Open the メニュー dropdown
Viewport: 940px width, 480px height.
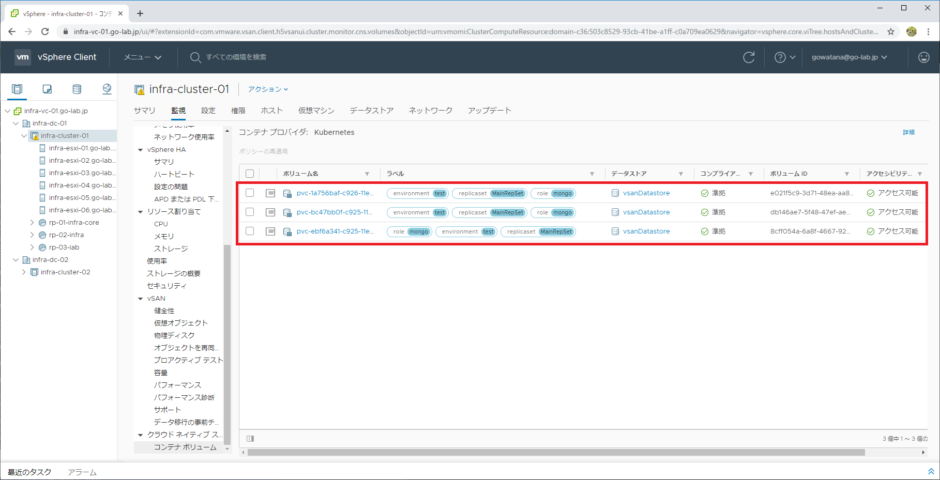coord(142,57)
